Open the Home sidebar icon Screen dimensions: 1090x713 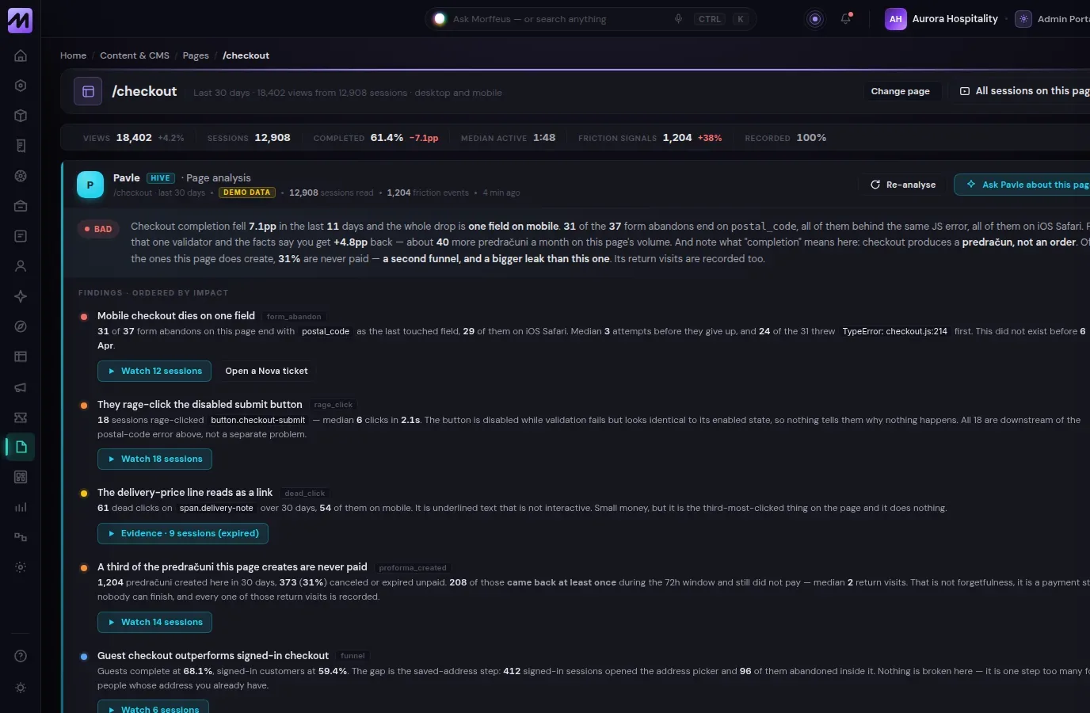click(21, 55)
